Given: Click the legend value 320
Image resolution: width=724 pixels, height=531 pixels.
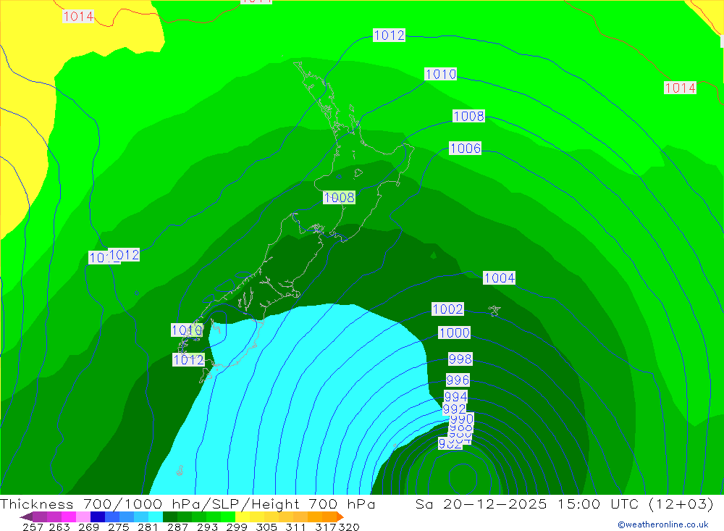Looking at the screenshot, I should point(349,527).
